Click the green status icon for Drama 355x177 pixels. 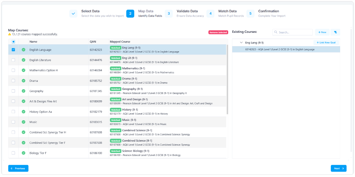click(x=23, y=81)
